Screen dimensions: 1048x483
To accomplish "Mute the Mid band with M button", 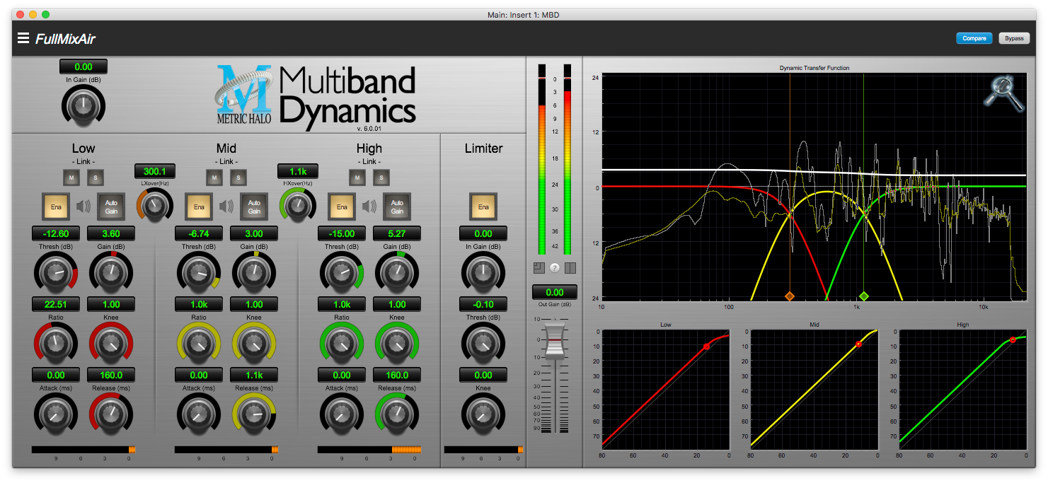I will coord(214,177).
